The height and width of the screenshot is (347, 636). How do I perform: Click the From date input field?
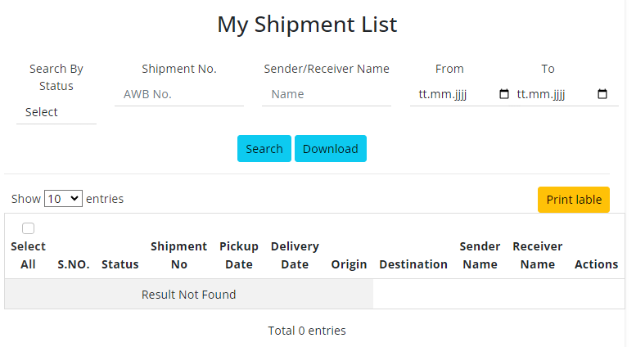[453, 94]
